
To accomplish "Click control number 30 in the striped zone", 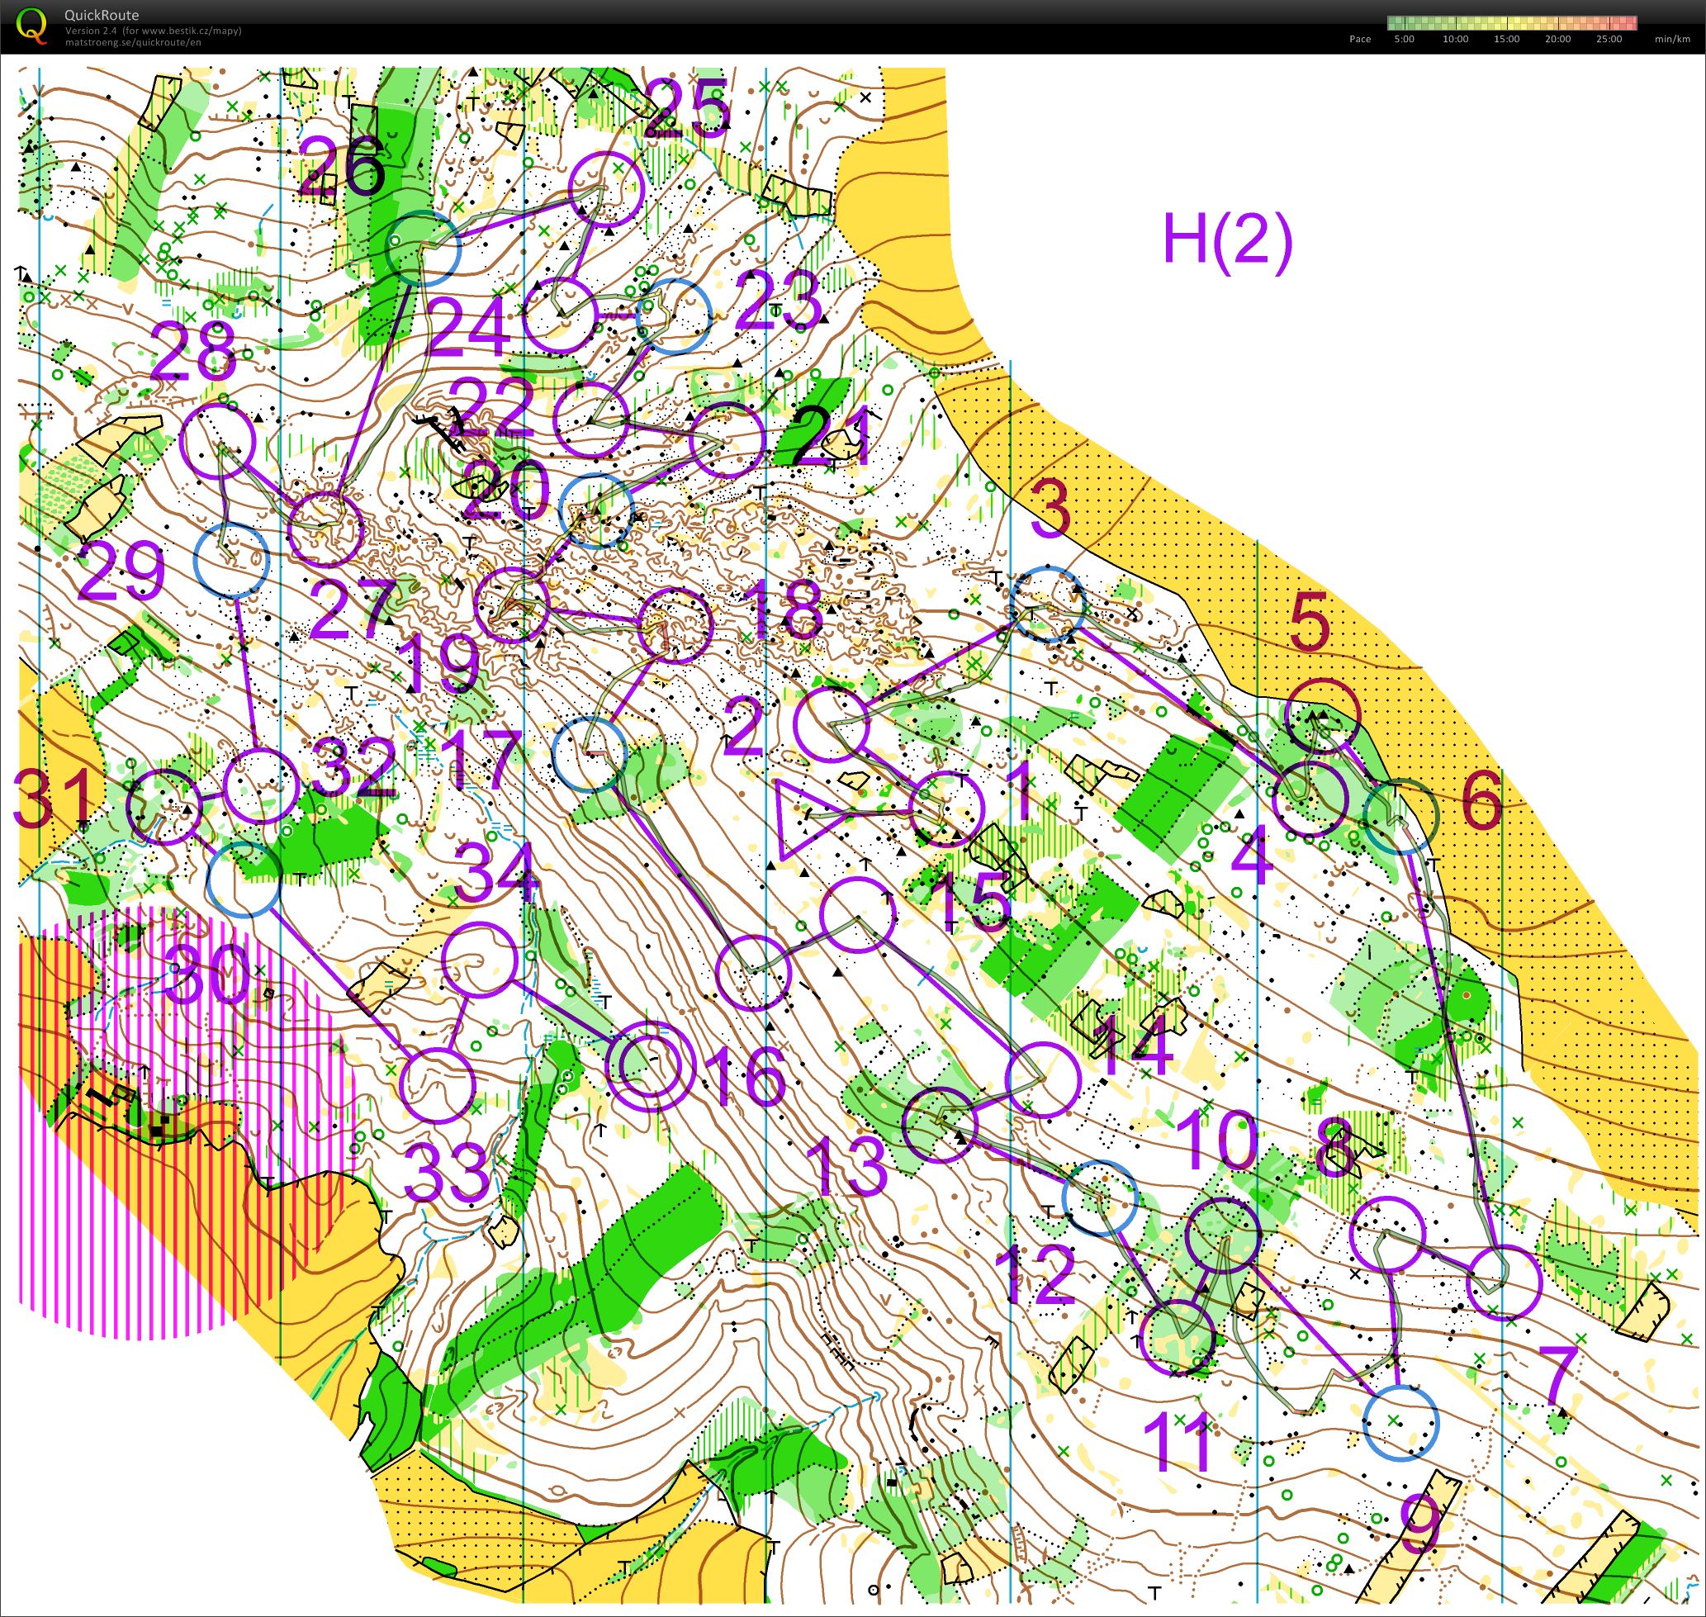I will coord(206,974).
